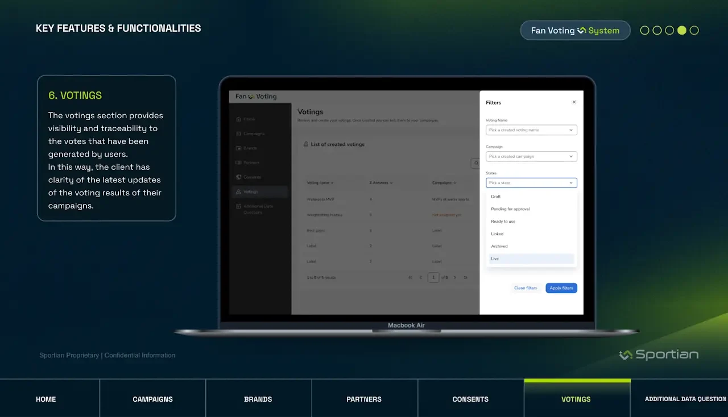Click the Consents globe icon in the sidebar
This screenshot has width=728, height=417.
[x=238, y=177]
